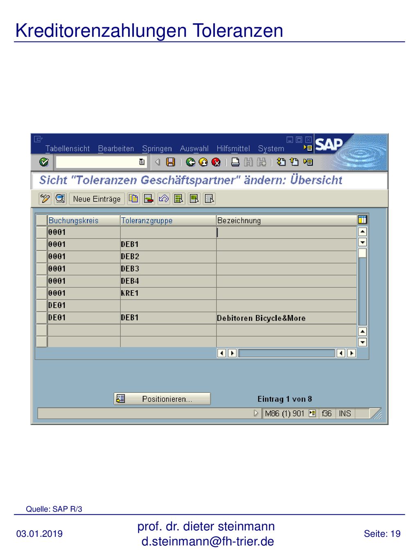The width and height of the screenshot is (419, 558).
Task: Click the Save diskette icon
Action: click(171, 162)
